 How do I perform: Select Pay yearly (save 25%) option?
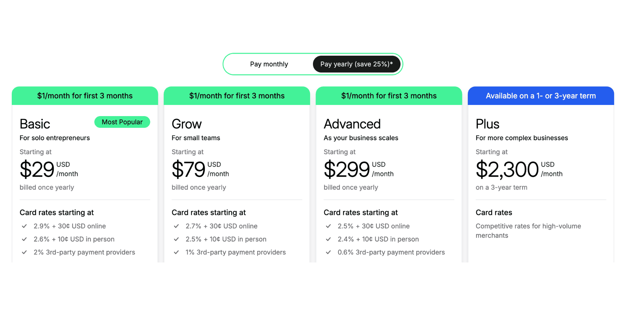(x=356, y=64)
